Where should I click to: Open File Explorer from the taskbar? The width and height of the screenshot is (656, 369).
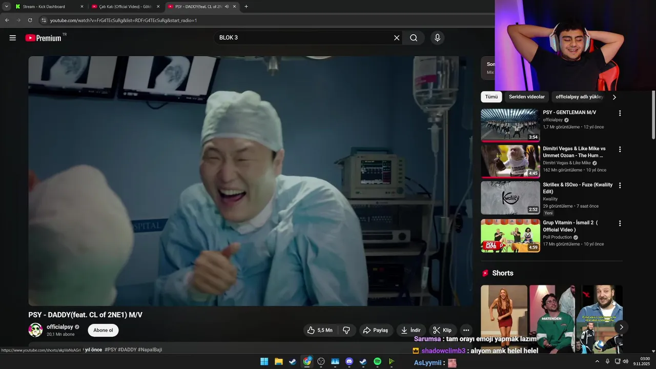(x=278, y=361)
